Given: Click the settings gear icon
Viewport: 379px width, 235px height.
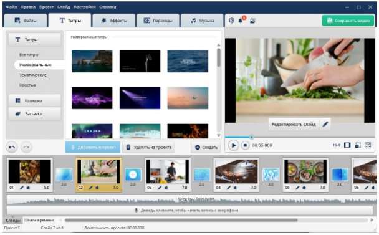Looking at the screenshot, I should pos(231,21).
